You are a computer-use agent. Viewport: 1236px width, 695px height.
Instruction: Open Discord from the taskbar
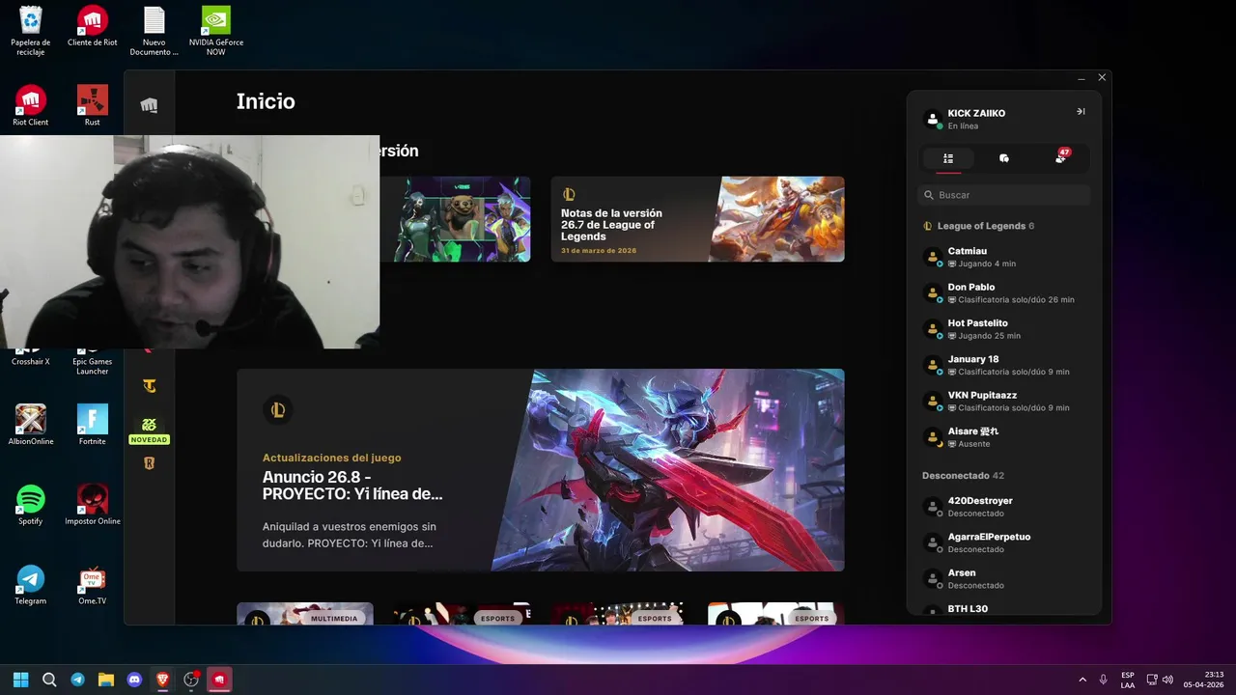point(134,680)
